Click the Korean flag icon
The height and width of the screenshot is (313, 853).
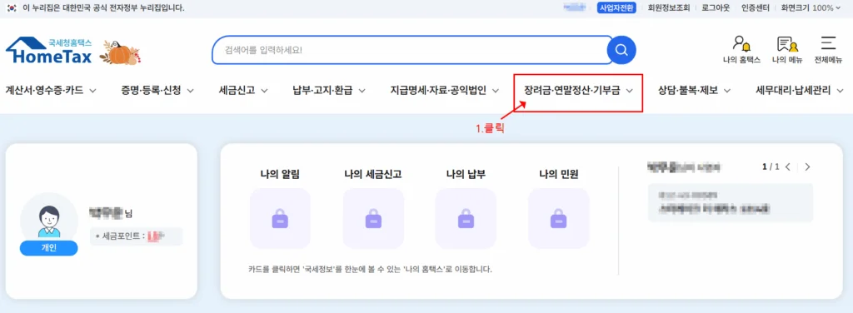click(x=12, y=7)
